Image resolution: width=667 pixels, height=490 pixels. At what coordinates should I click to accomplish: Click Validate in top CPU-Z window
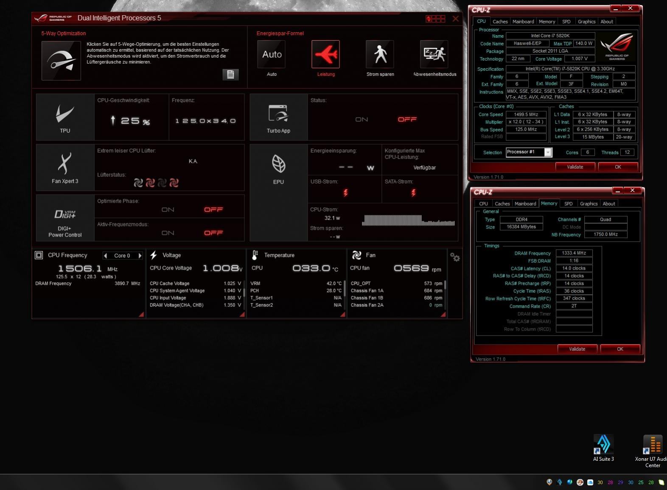(x=575, y=167)
